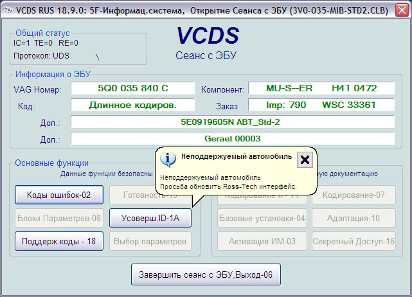Click the VCDS title bar icon
The width and height of the screenshot is (412, 297).
point(8,10)
